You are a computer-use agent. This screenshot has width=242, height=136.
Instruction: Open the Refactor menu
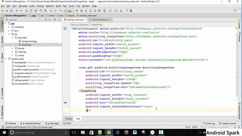click(x=50, y=6)
